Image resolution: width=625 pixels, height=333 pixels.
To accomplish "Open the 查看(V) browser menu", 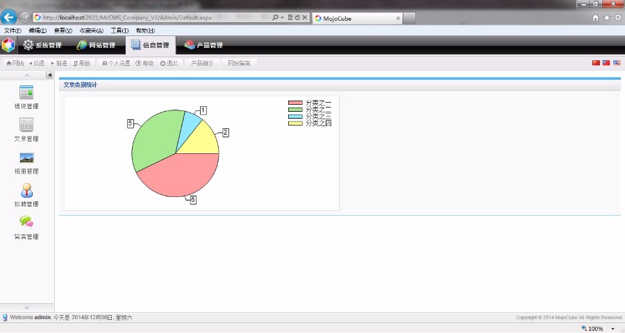I will pyautogui.click(x=63, y=31).
